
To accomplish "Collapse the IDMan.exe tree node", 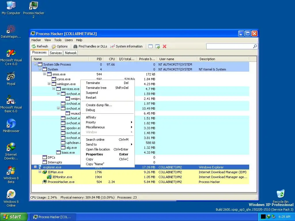I will point(40,172).
